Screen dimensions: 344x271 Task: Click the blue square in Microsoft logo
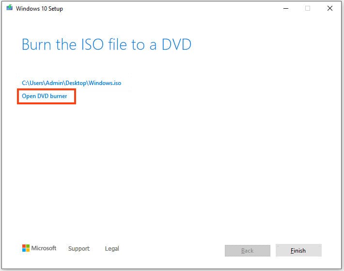[x=24, y=250]
